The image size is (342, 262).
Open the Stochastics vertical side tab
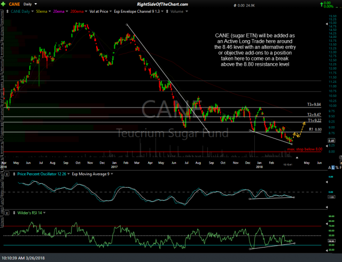pyautogui.click(x=1, y=18)
